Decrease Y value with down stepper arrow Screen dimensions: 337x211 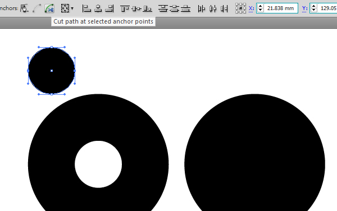(x=314, y=10)
